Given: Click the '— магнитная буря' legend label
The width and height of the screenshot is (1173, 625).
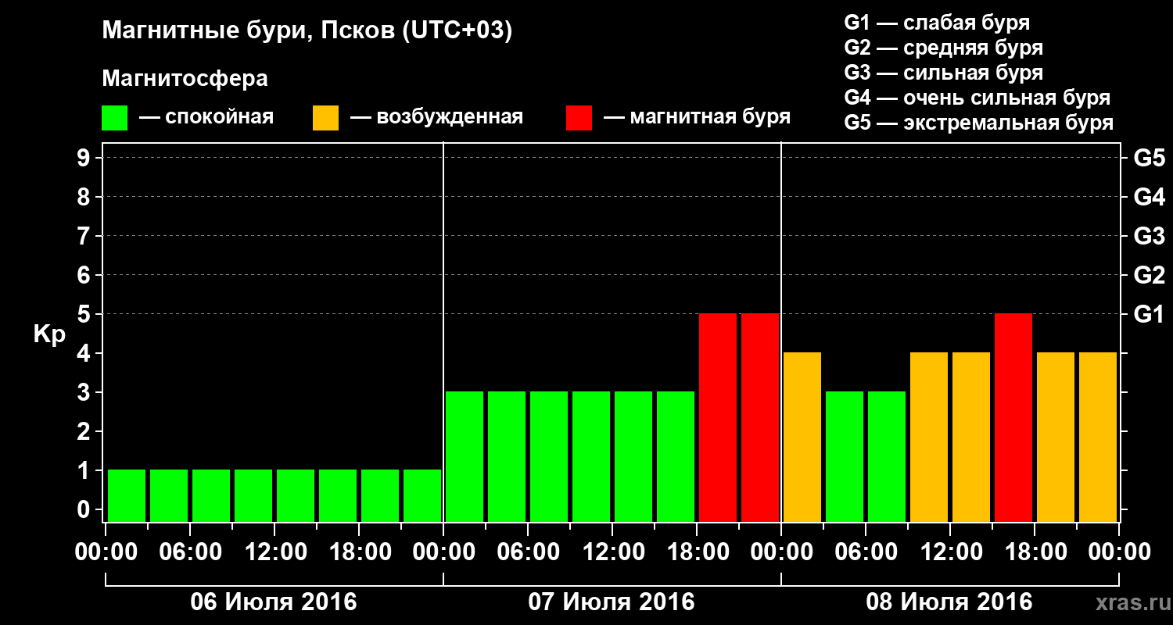Looking at the screenshot, I should [x=697, y=117].
